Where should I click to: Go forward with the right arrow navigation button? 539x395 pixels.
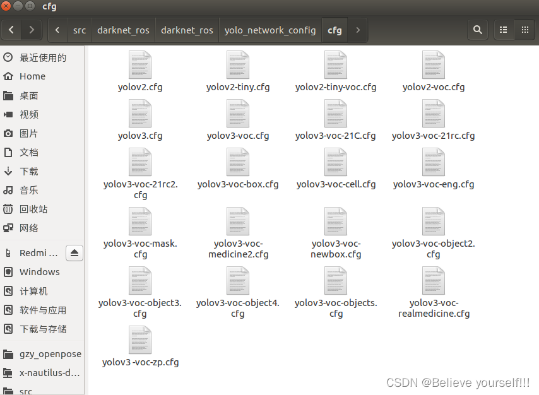click(x=32, y=30)
